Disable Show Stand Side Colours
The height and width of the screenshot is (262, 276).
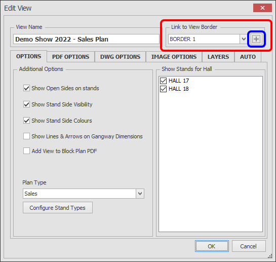click(x=26, y=121)
